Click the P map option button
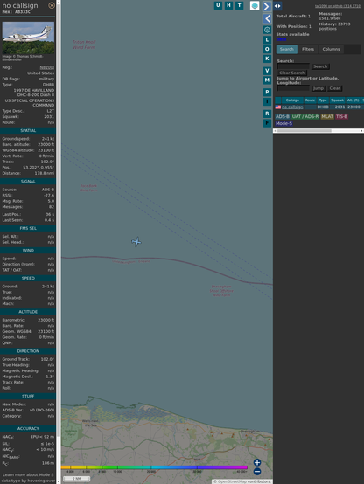Viewport: 364px width, 484px height. (x=267, y=92)
